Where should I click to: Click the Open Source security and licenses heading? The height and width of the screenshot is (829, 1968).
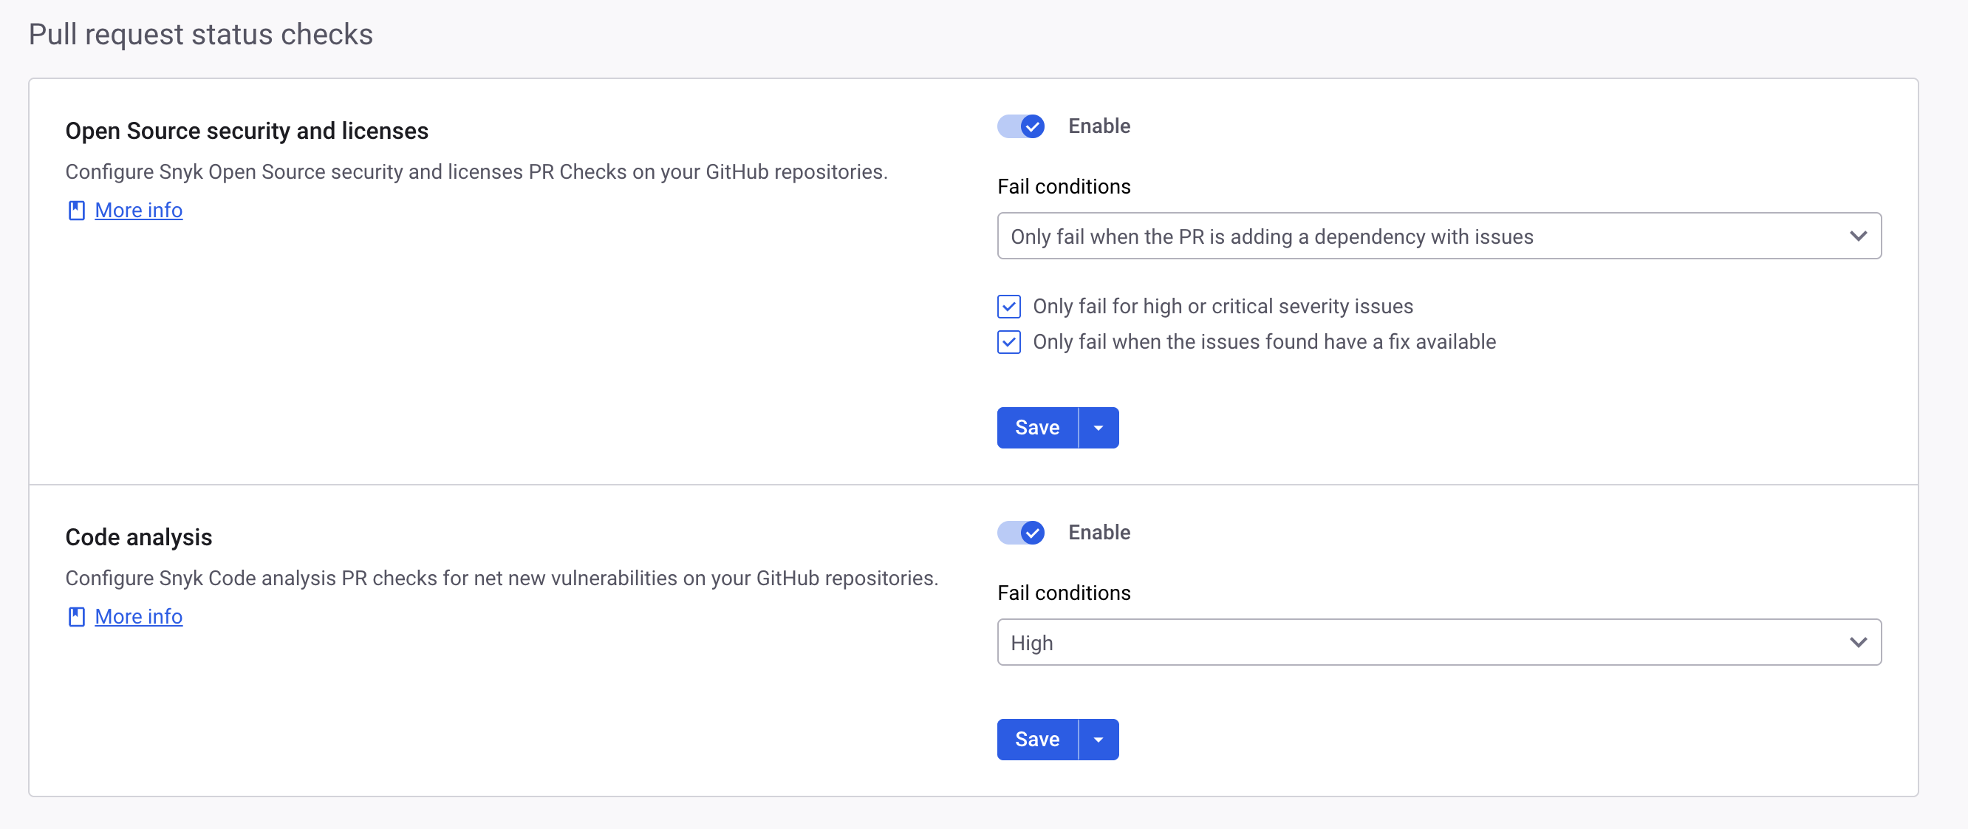(x=247, y=132)
